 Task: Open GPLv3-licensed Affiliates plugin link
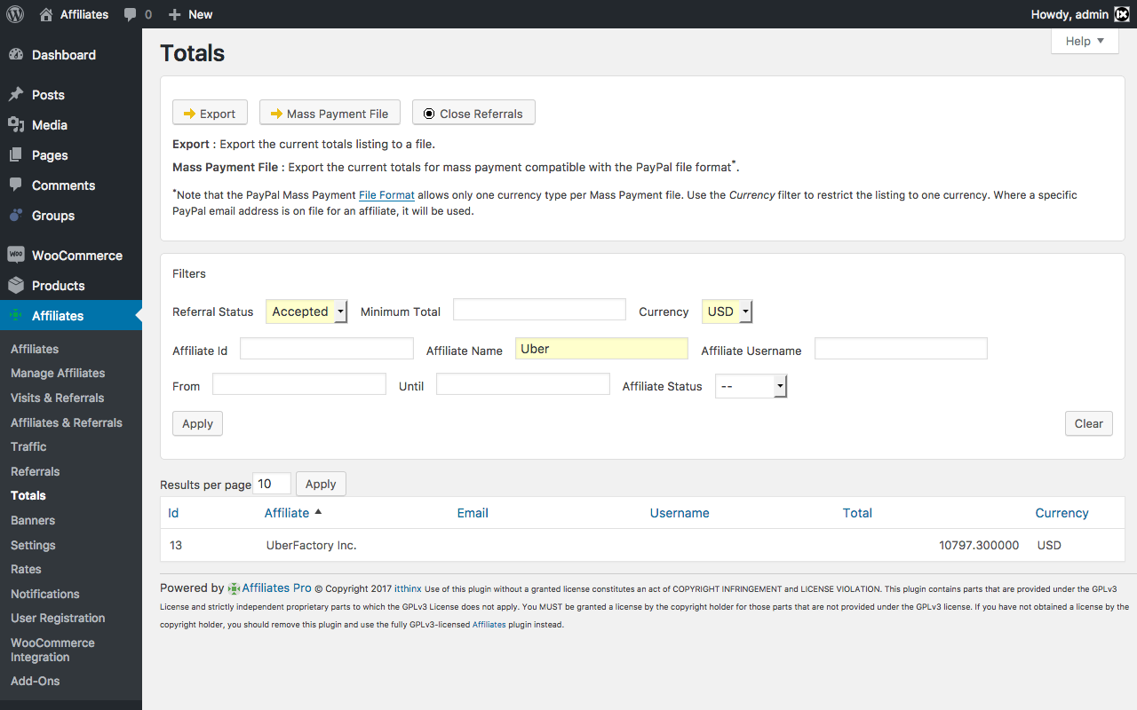pos(489,624)
